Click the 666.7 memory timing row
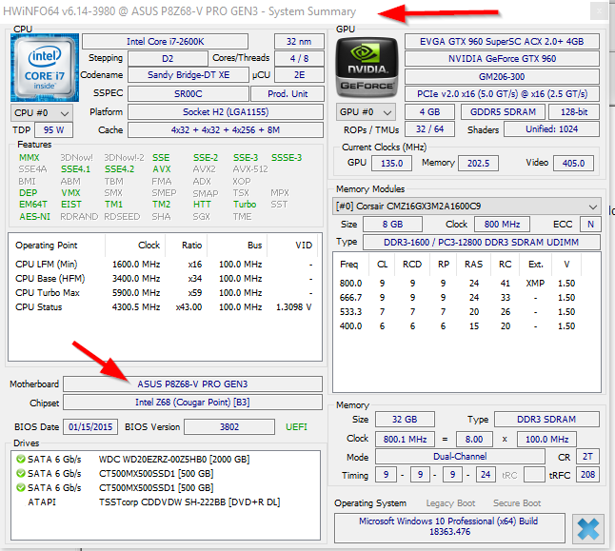Image resolution: width=615 pixels, height=551 pixels. click(458, 298)
